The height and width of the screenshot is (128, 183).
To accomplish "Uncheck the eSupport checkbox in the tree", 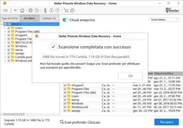I will 9,35.
